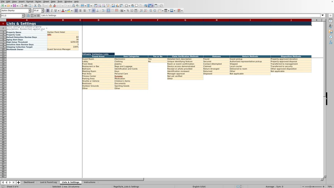Click the Undo arrow icon
334x188 pixels.
[x=60, y=6]
